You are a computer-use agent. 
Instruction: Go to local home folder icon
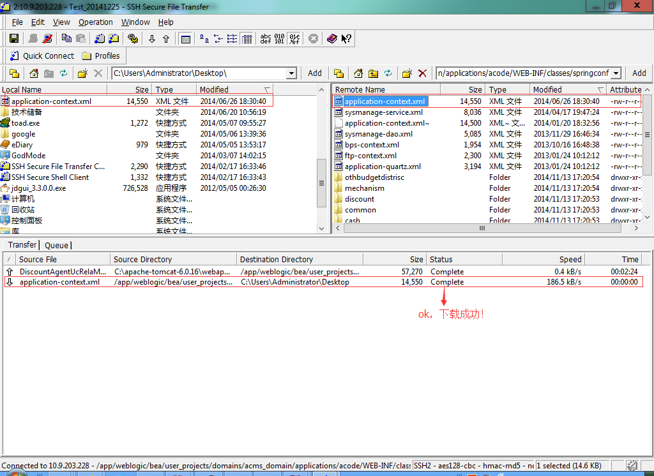coord(34,73)
